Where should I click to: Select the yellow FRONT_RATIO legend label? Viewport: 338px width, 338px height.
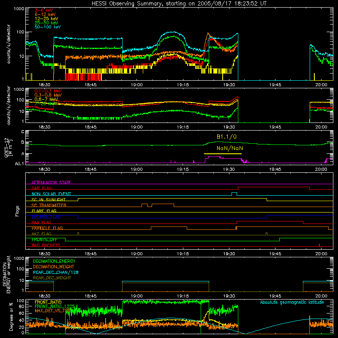[x=48, y=302]
